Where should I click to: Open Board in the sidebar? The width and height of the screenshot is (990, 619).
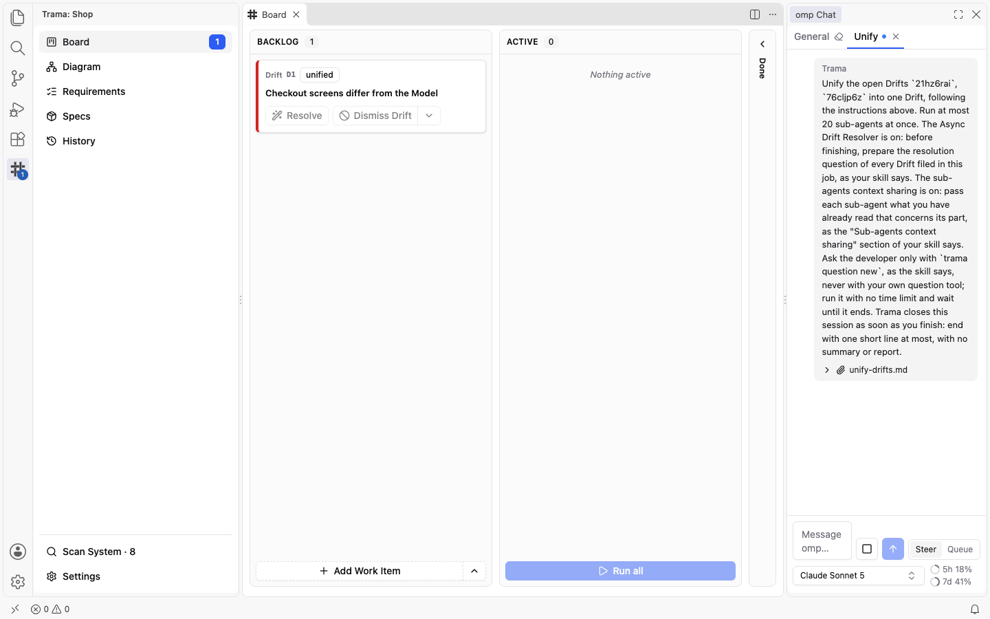click(135, 42)
